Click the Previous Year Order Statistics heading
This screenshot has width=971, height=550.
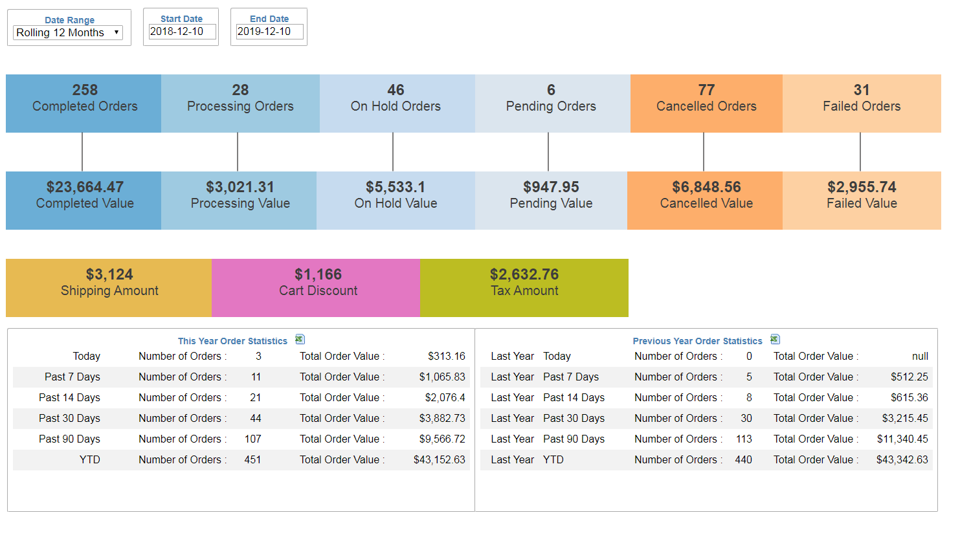697,341
